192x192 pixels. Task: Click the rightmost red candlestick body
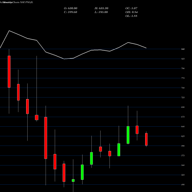146,139
